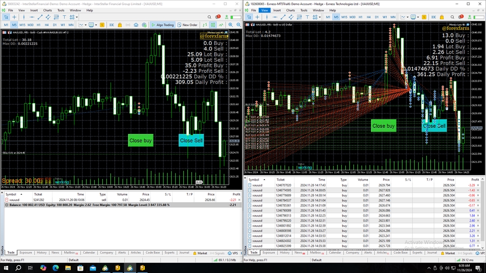This screenshot has width=486, height=273.
Task: Open Insert menu in left window
Action: click(34, 10)
